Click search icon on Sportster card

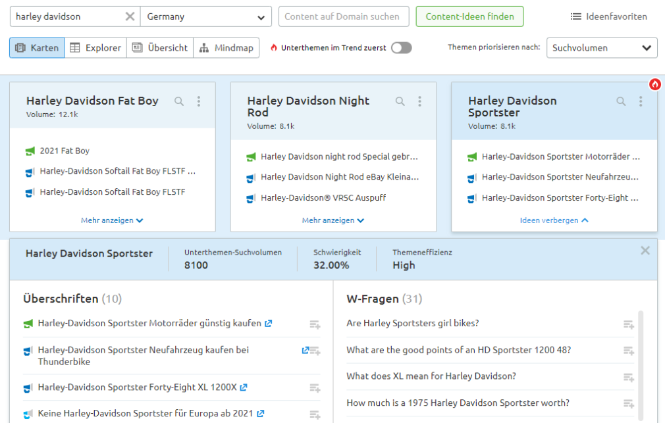621,101
